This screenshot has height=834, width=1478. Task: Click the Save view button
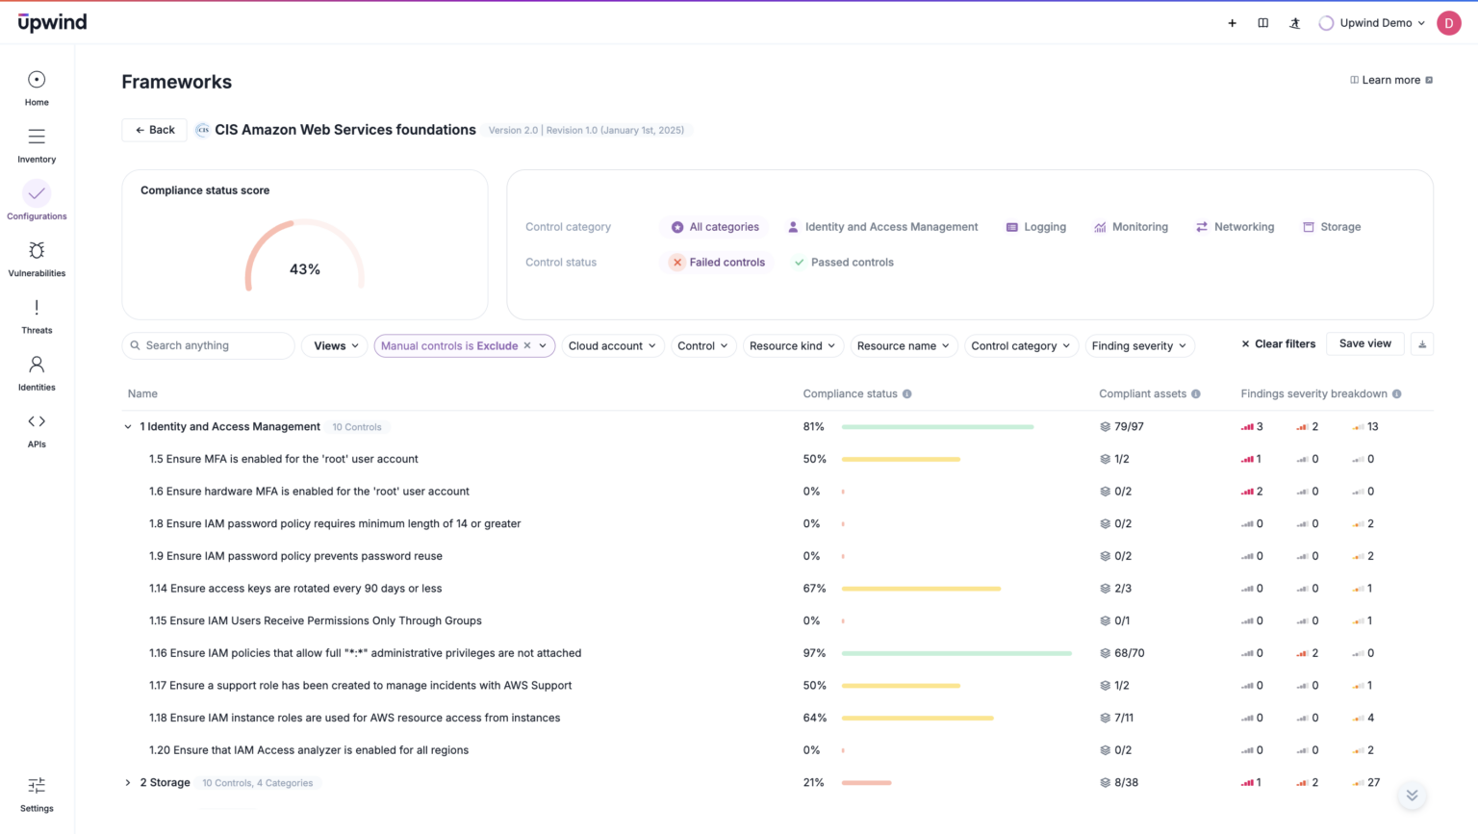point(1364,343)
